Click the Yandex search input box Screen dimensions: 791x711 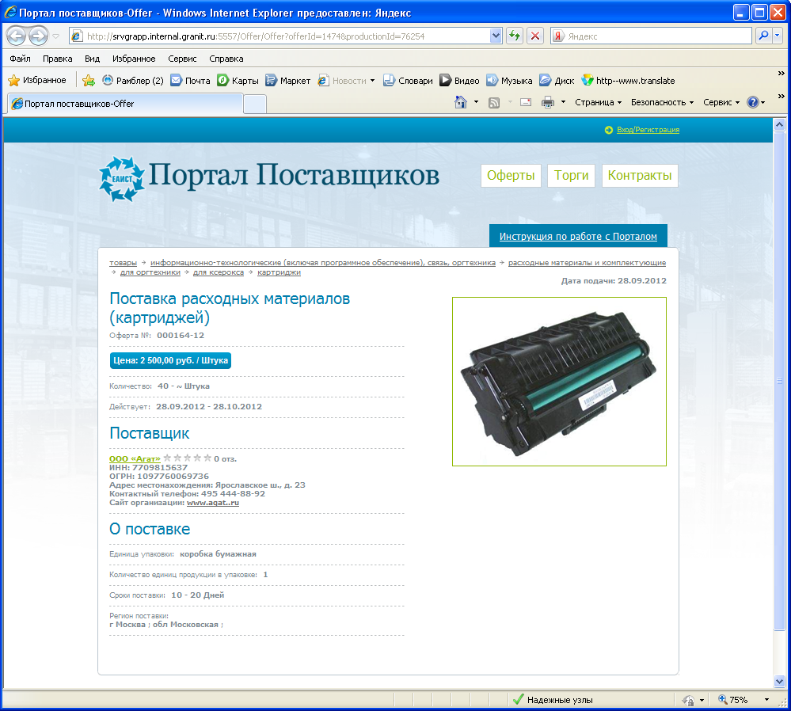click(652, 36)
